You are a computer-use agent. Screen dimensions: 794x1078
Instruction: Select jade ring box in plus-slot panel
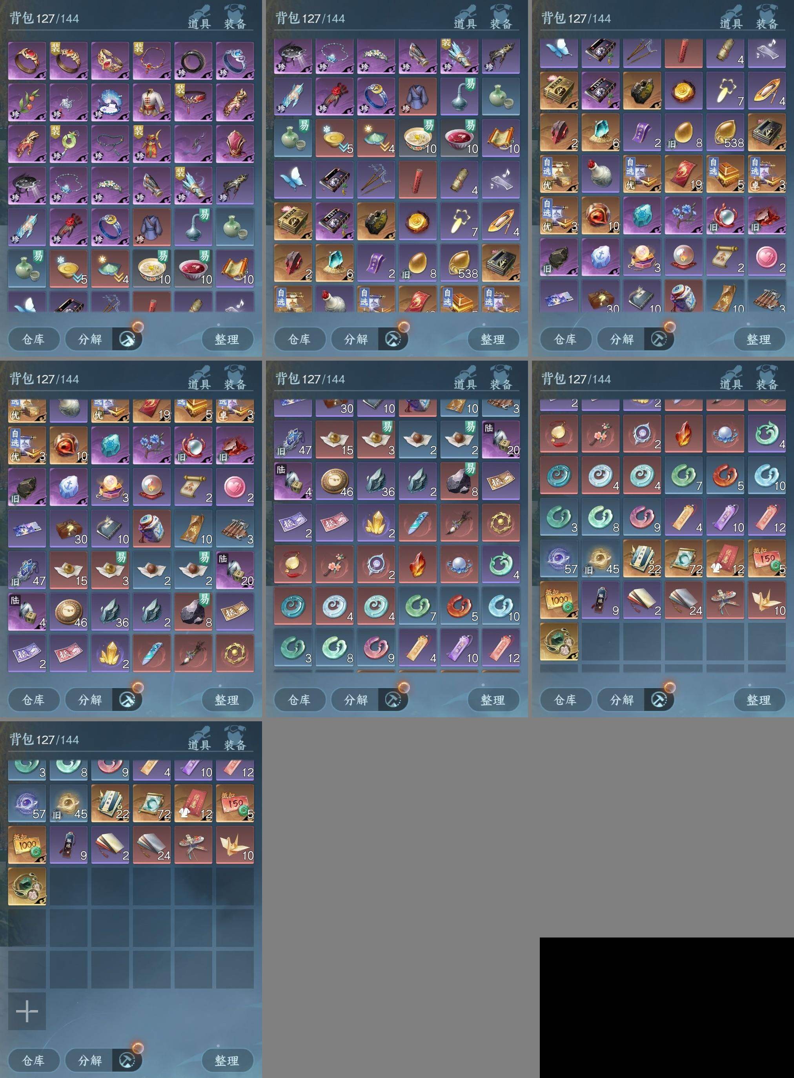pyautogui.click(x=27, y=886)
